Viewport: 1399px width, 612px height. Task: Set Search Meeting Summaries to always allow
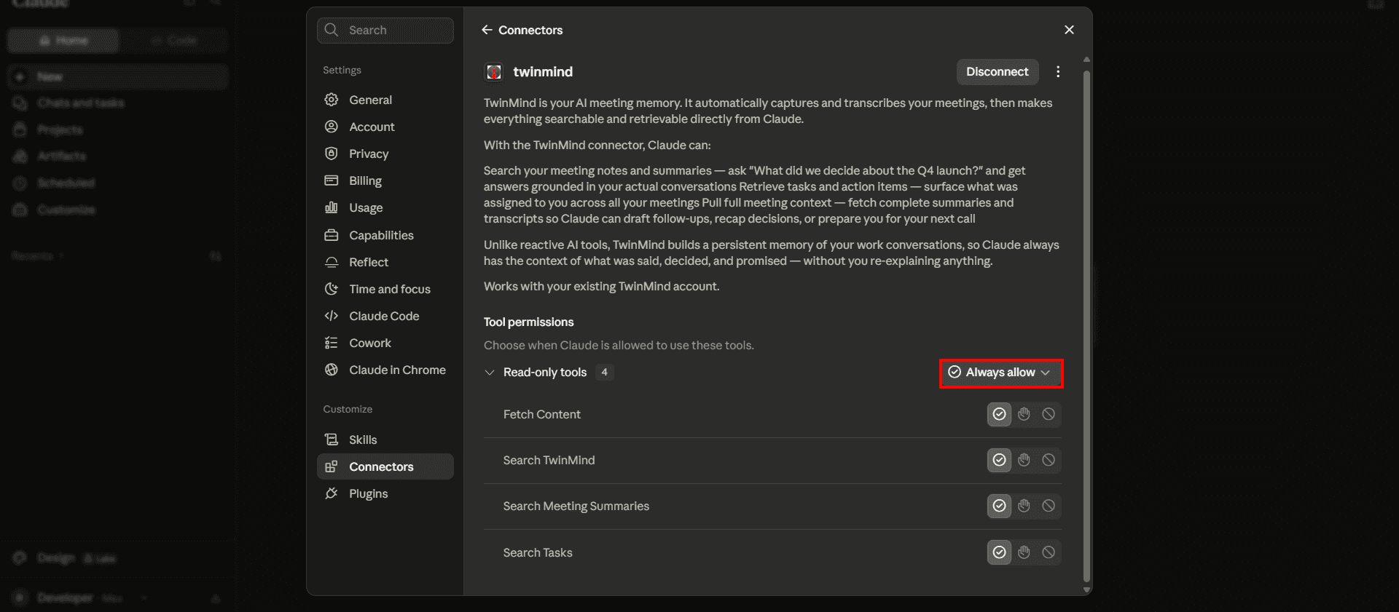1000,506
